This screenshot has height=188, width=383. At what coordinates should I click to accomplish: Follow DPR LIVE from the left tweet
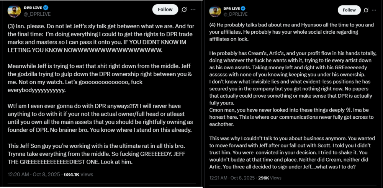coord(165,10)
